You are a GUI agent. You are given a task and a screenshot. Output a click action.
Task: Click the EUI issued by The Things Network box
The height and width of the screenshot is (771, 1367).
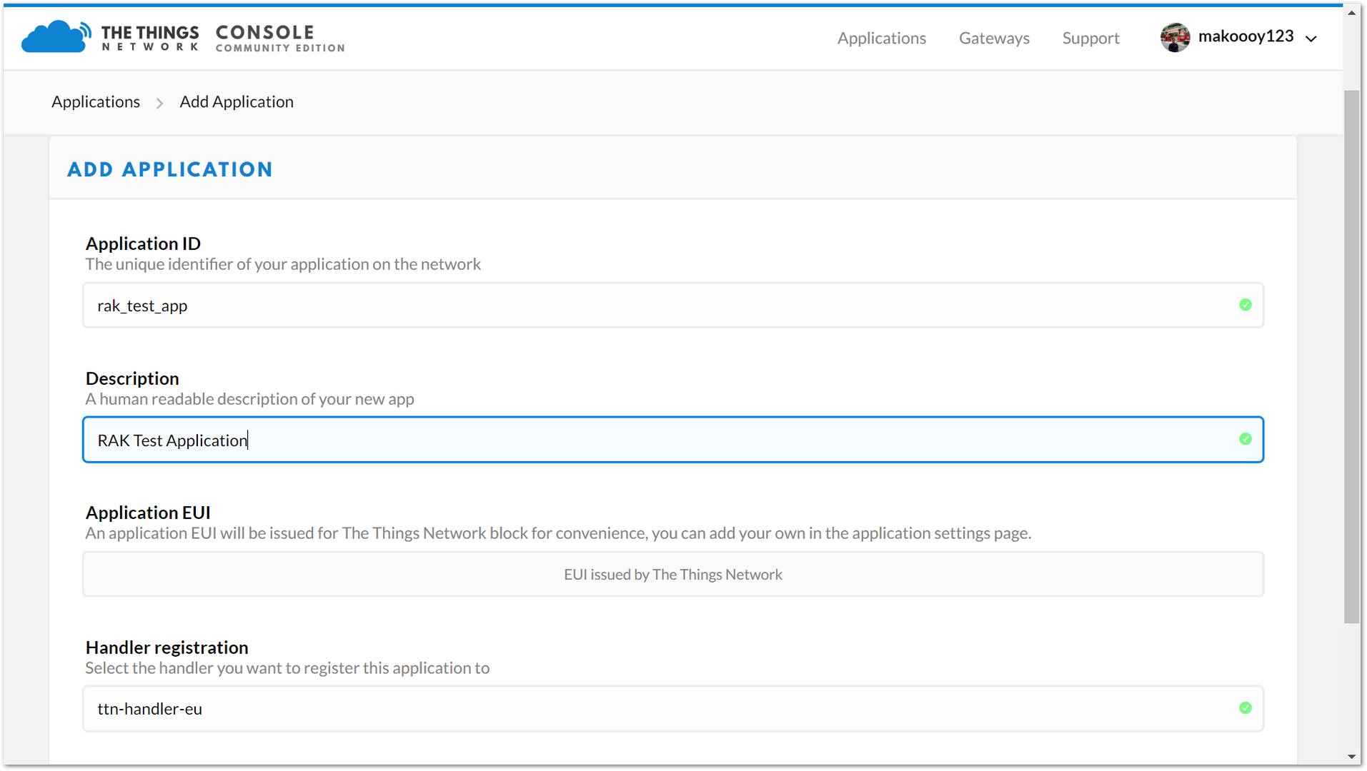click(673, 574)
